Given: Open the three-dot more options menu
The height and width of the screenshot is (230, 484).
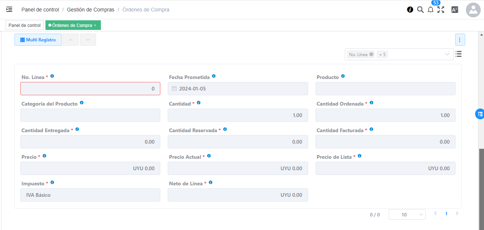Looking at the screenshot, I should (460, 40).
